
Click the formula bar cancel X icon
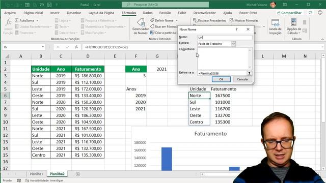tap(58, 47)
